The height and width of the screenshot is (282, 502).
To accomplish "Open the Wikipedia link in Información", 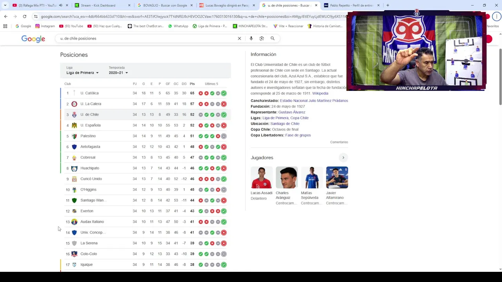I will (x=320, y=94).
